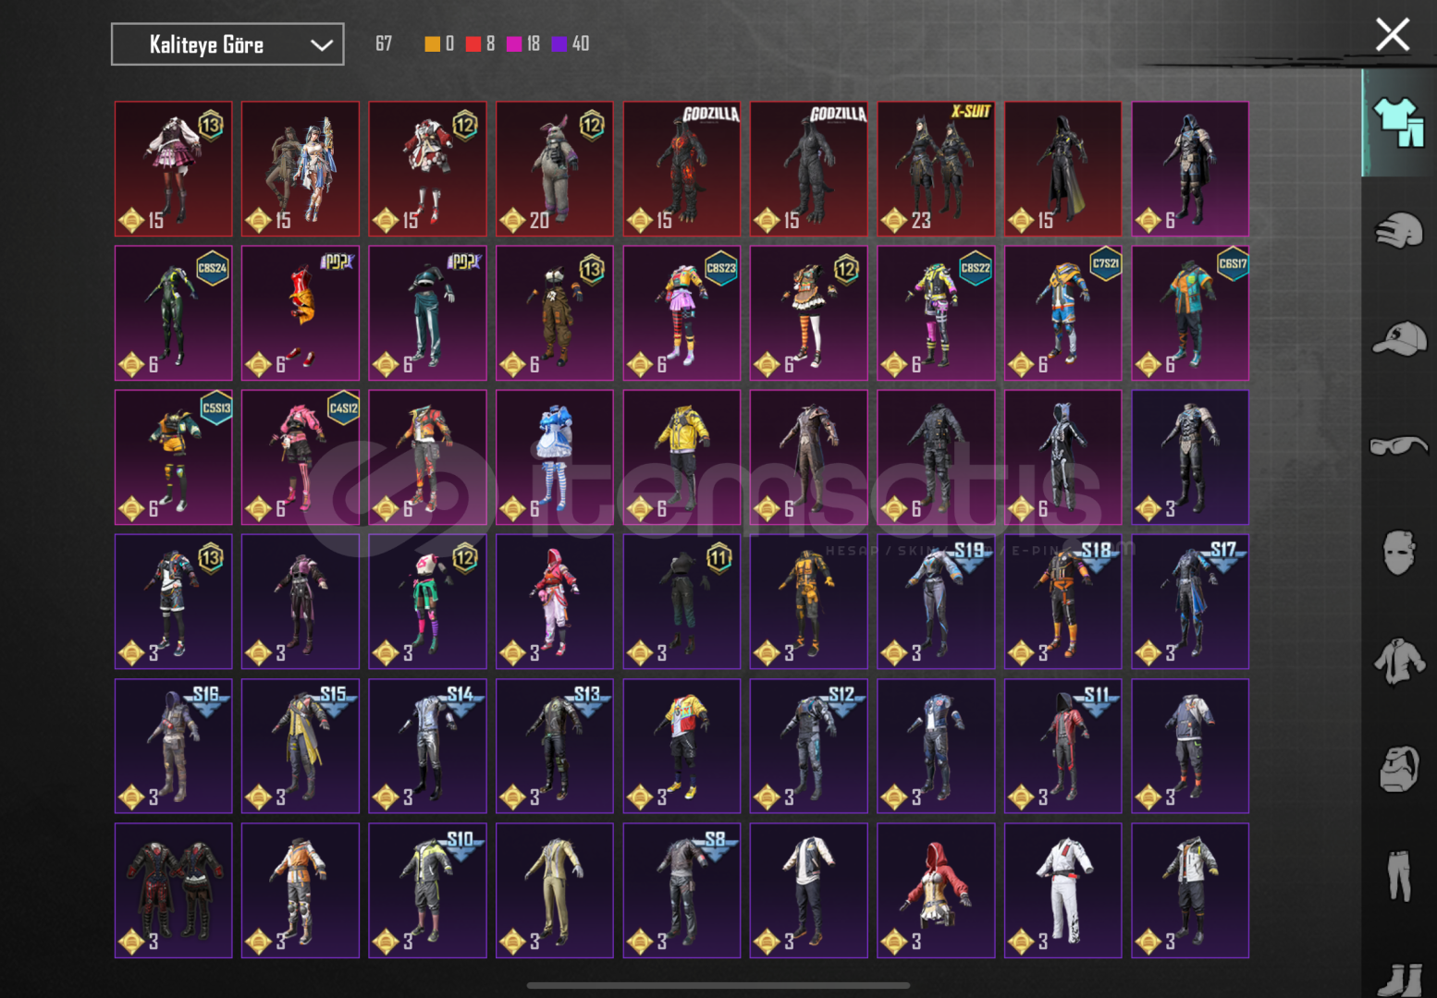Open the Kaliteye Göre sort dropdown

click(x=227, y=44)
